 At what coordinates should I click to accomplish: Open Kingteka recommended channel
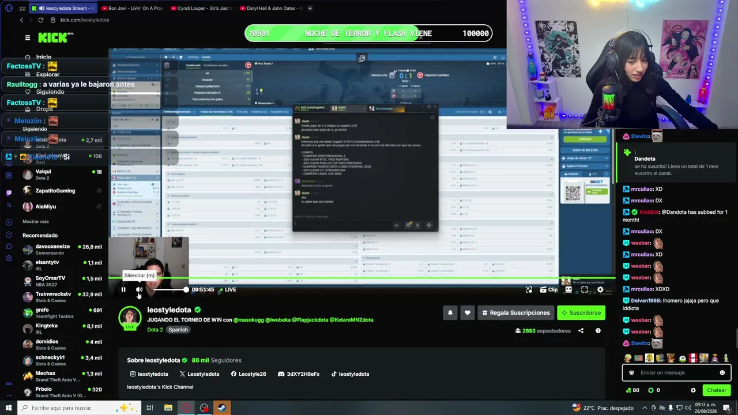pyautogui.click(x=62, y=329)
